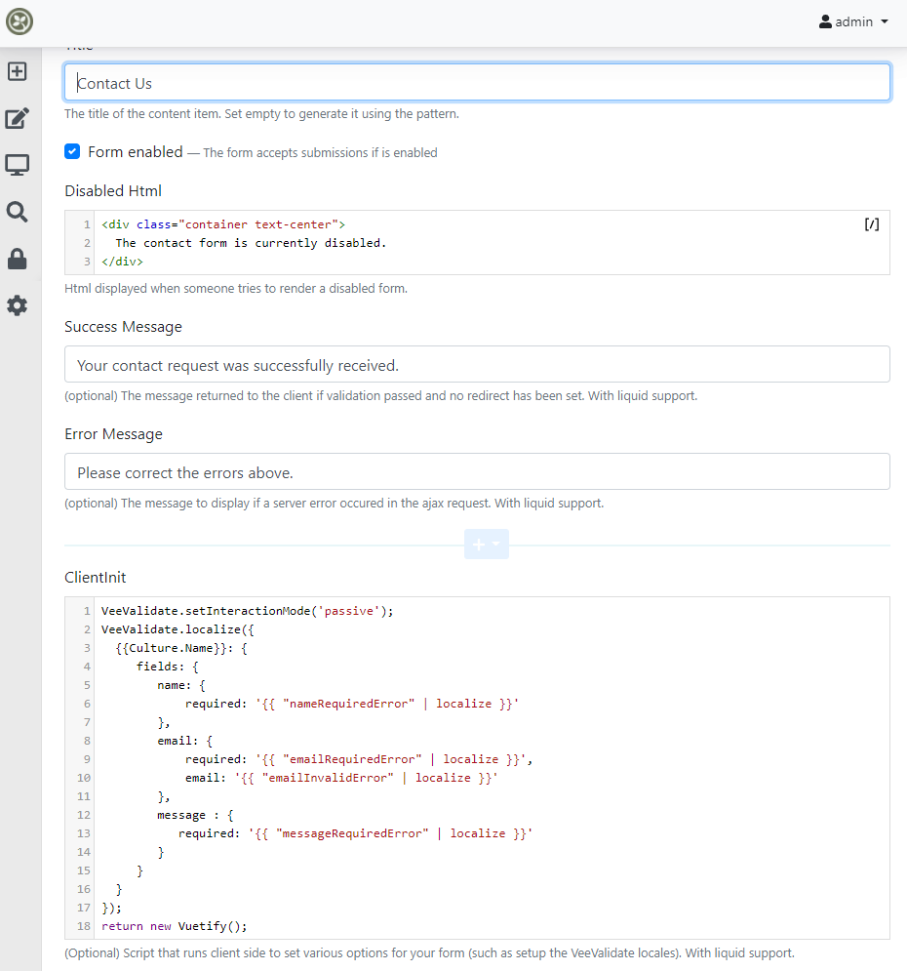Click the {{Culture.Name}}: { code line
This screenshot has width=907, height=971.
click(181, 648)
